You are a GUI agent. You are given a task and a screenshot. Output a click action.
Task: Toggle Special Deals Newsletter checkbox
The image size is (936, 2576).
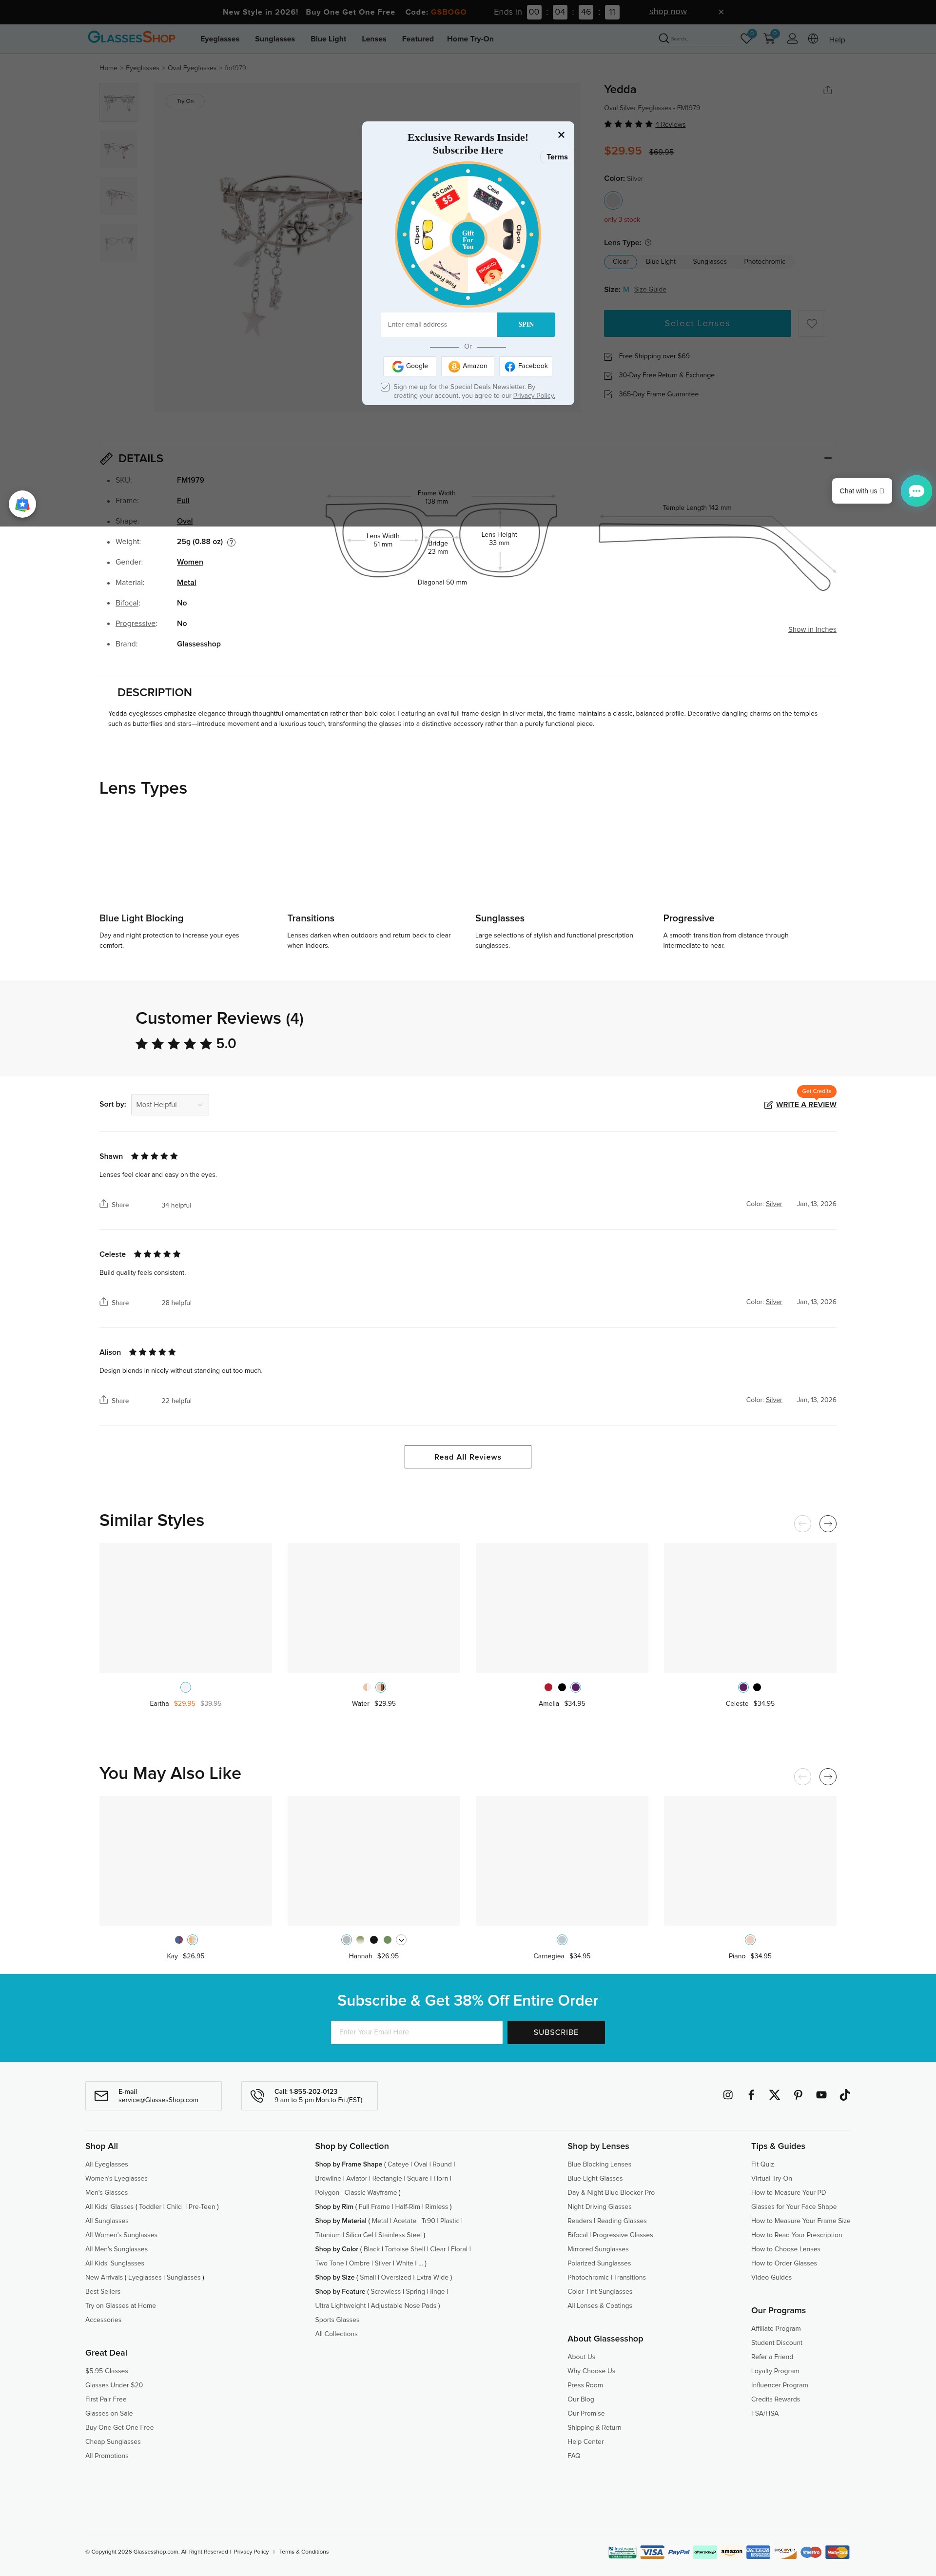click(385, 387)
